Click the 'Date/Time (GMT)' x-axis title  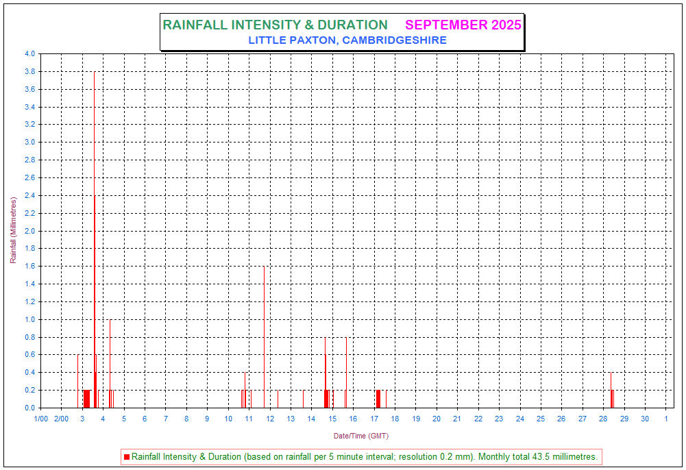pyautogui.click(x=360, y=436)
